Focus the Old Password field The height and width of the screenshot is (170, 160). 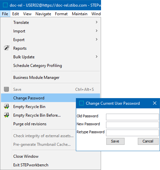133,117
